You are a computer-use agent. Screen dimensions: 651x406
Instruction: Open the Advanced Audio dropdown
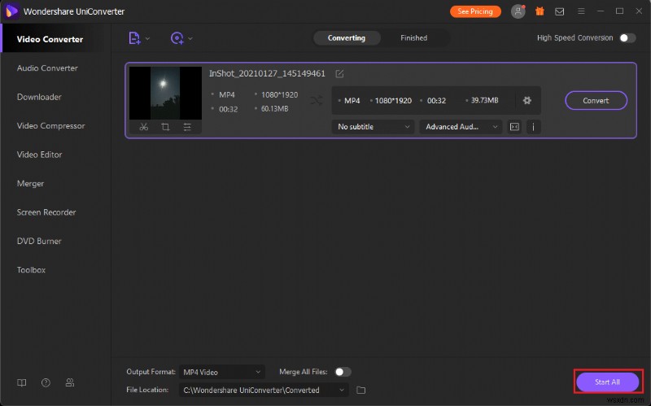(x=461, y=127)
